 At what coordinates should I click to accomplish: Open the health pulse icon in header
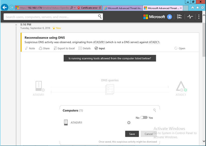coord(190,17)
